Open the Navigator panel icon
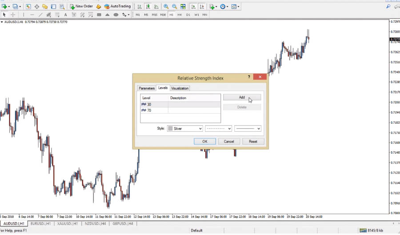The image size is (400, 235). click(x=45, y=6)
